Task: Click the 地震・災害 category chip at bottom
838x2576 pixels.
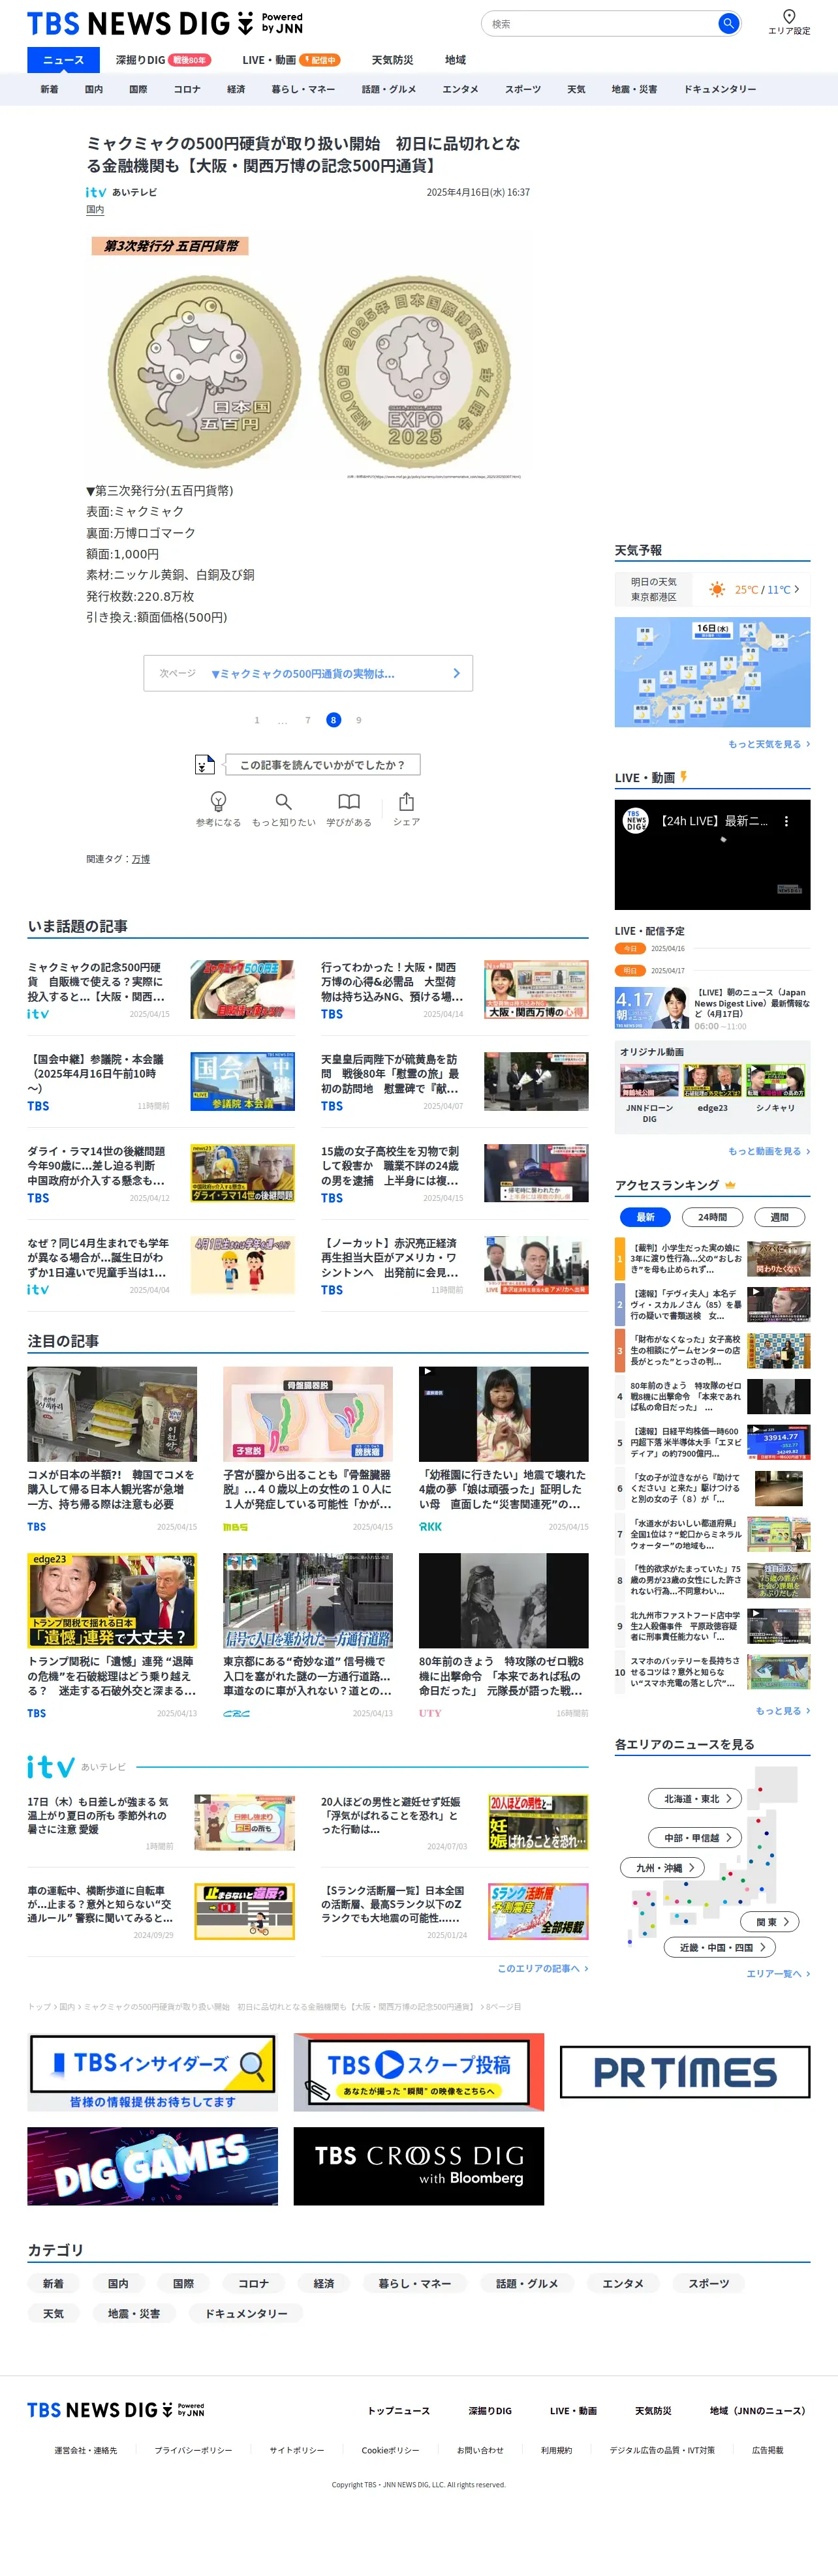Action: 133,2313
